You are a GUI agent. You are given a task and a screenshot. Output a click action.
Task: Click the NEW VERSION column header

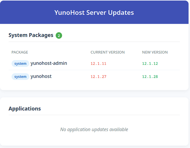[155, 52]
